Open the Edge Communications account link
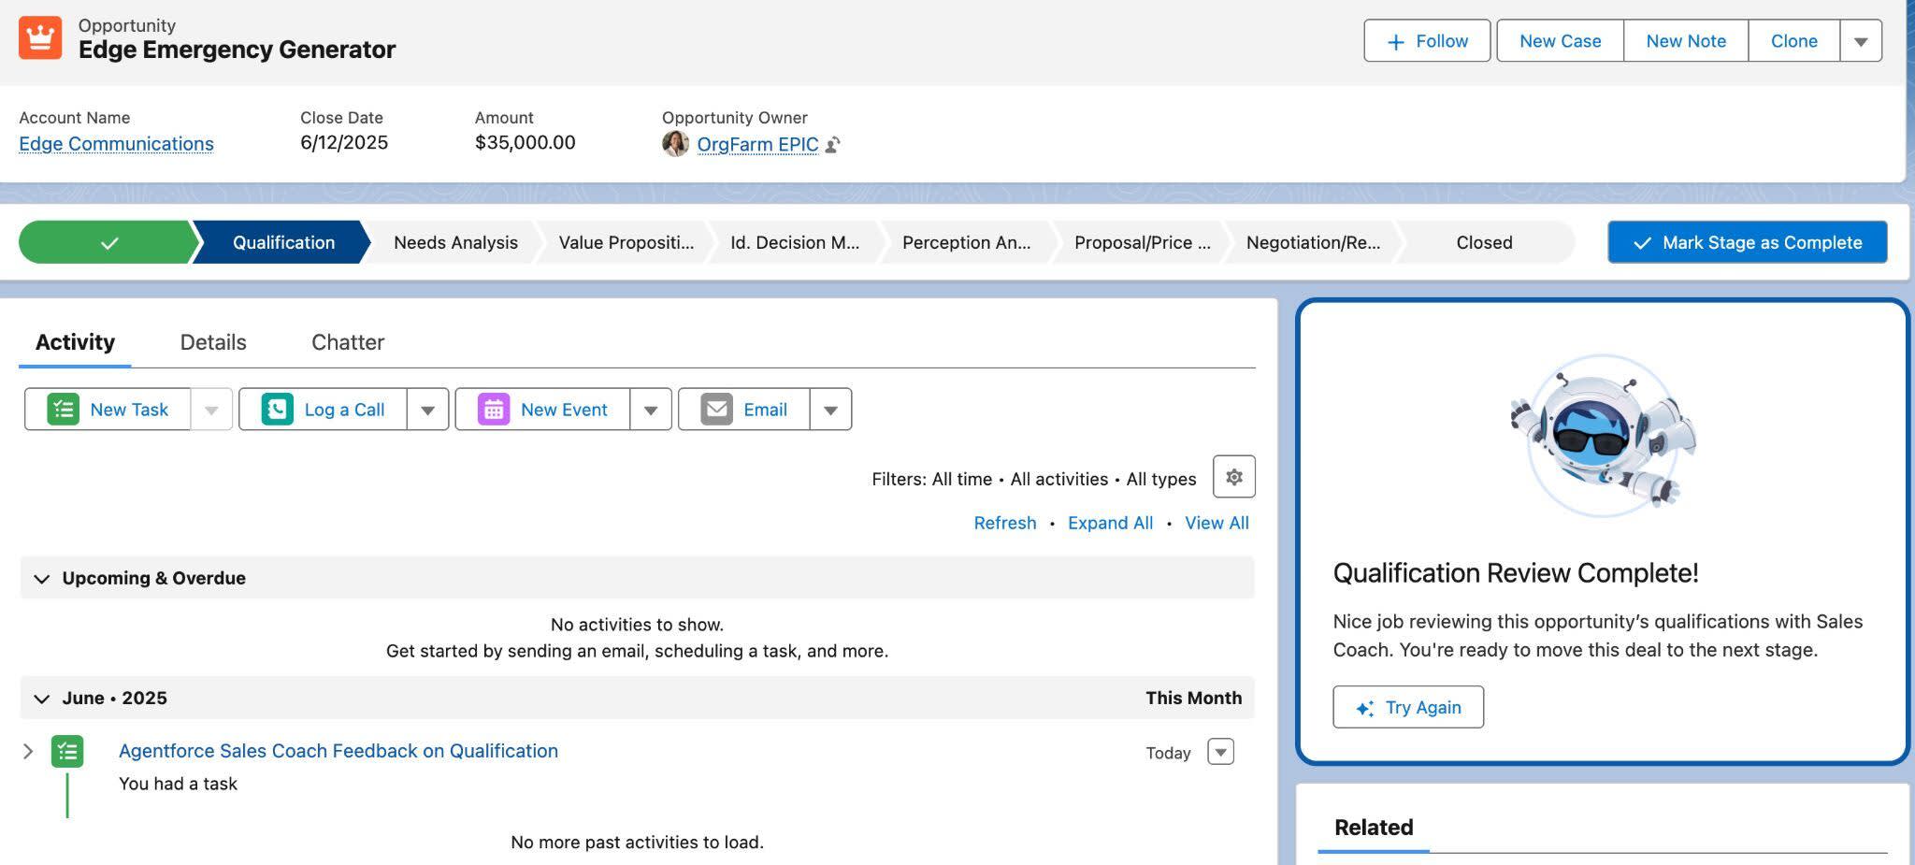Viewport: 1915px width, 865px height. (116, 144)
